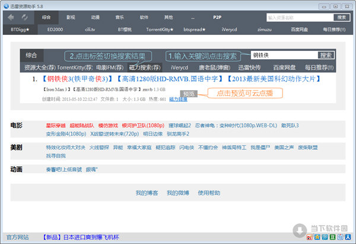
Task: Open movie link 明日边缘
Action: click(153, 134)
